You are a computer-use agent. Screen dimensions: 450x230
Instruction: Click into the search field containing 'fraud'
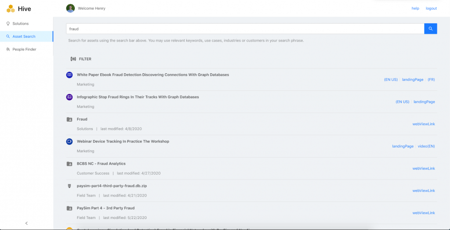click(244, 29)
